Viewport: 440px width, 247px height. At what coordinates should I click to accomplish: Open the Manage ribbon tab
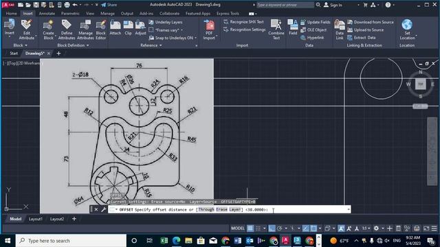tap(107, 14)
